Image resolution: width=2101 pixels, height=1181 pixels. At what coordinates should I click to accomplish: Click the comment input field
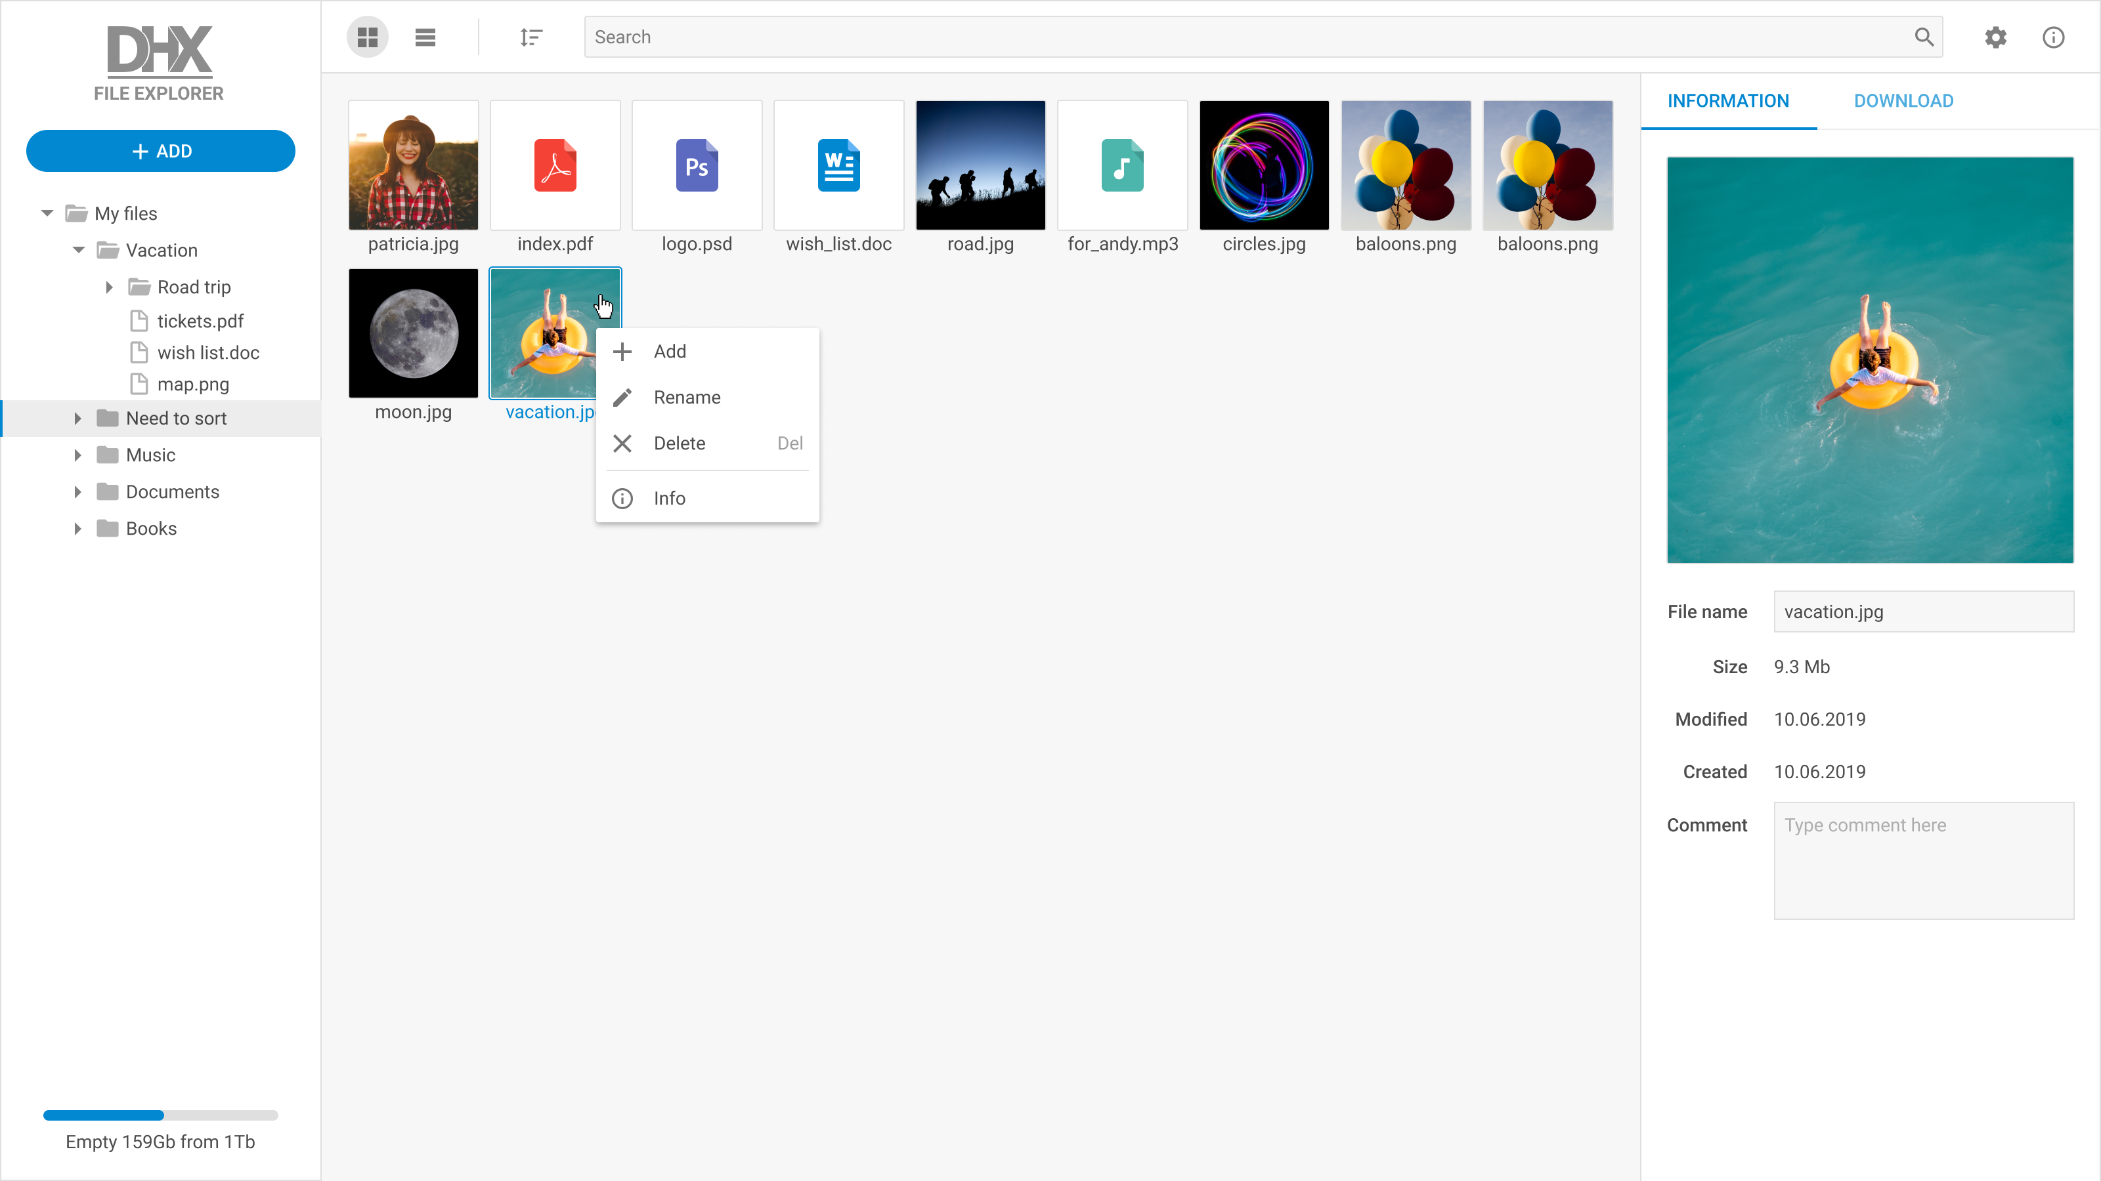[1924, 860]
